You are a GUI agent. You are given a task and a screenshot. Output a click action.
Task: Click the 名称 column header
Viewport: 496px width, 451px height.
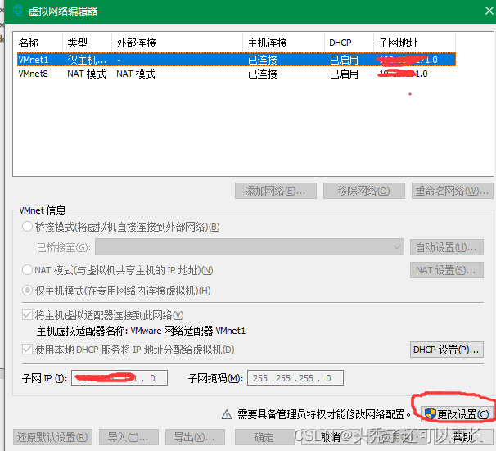pyautogui.click(x=38, y=43)
